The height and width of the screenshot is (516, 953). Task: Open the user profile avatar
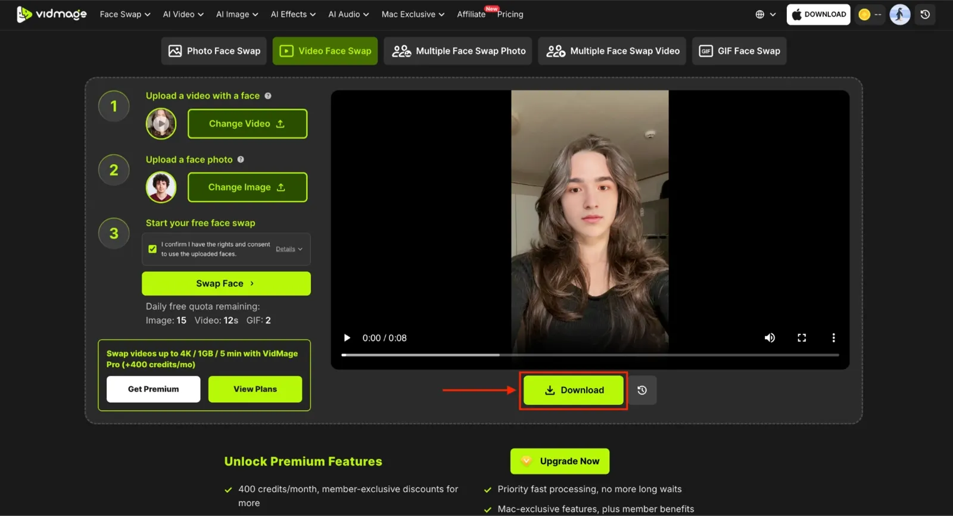[x=899, y=14]
